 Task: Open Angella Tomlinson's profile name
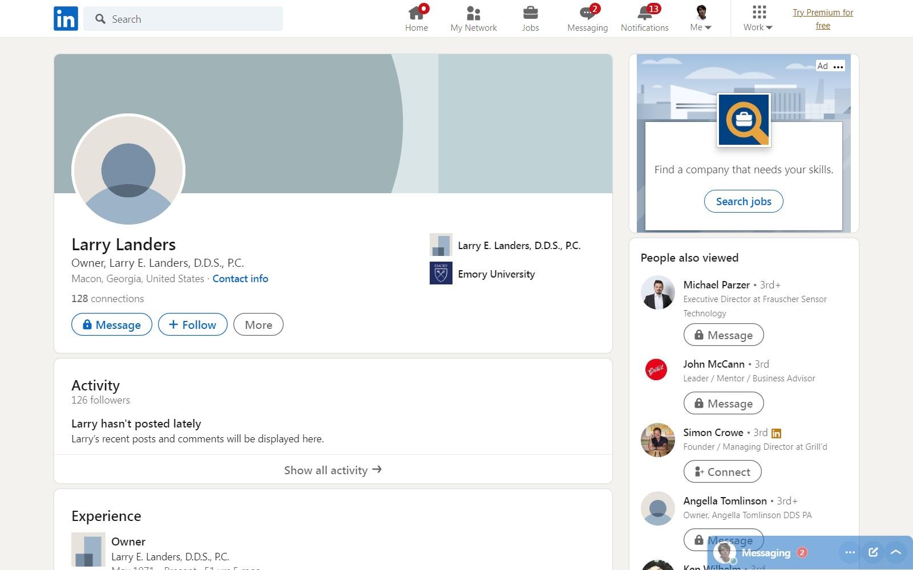pos(725,501)
